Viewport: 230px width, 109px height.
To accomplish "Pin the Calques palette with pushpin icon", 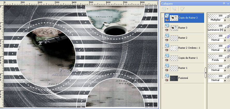I will click(x=224, y=4).
